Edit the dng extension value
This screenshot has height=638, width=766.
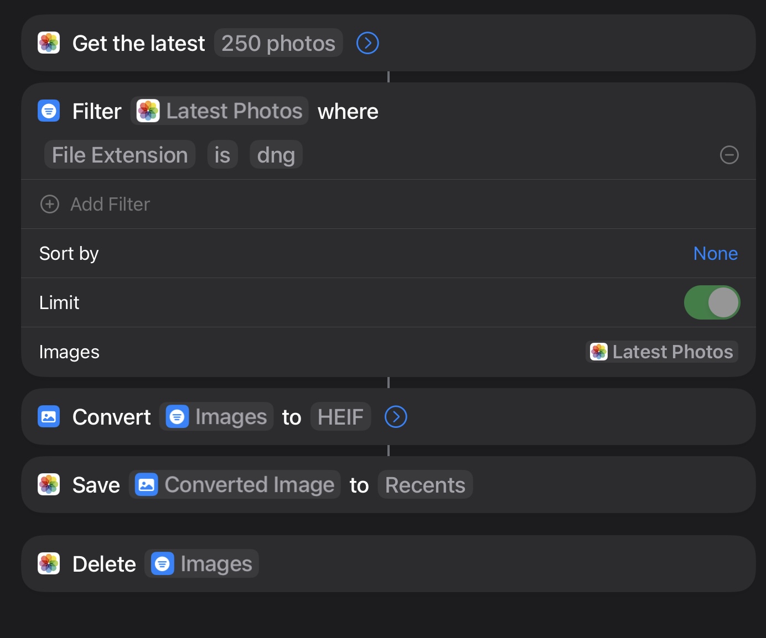click(276, 155)
